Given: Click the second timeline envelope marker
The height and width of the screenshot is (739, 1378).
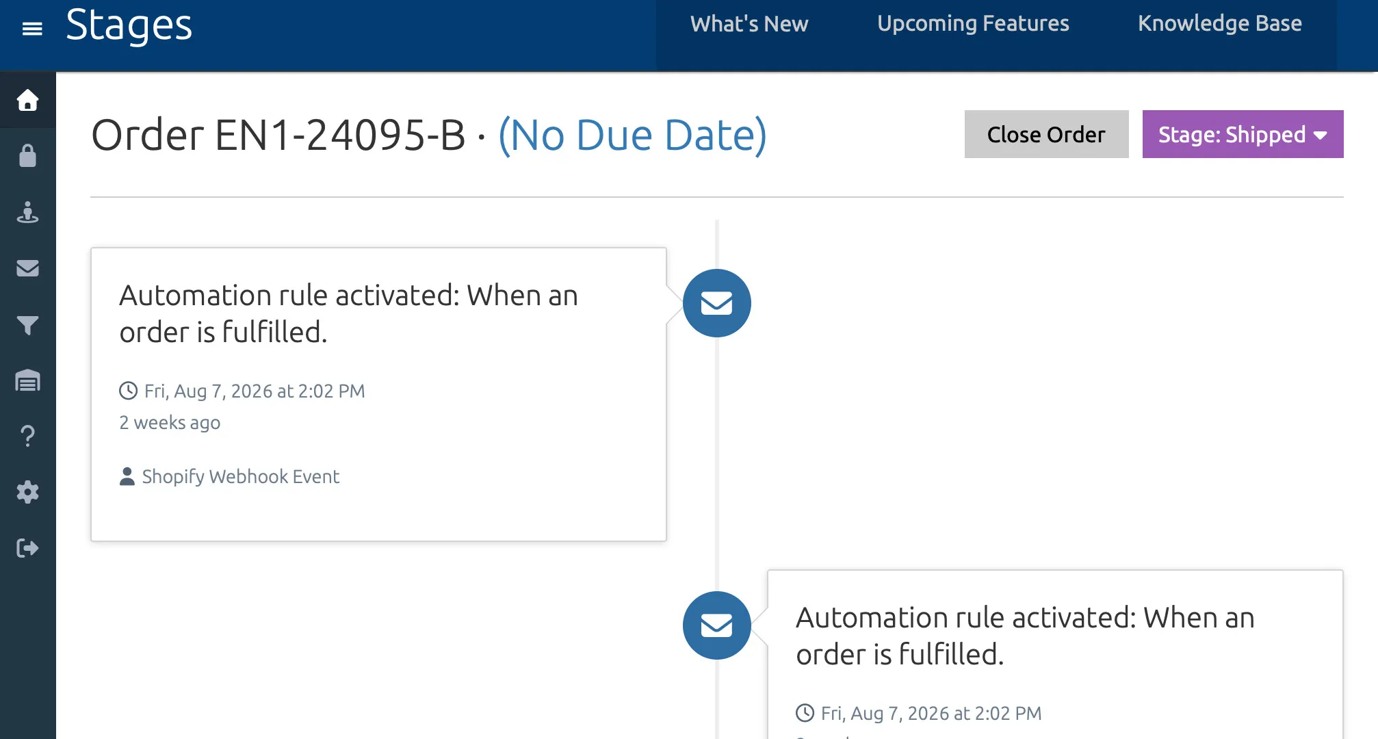Looking at the screenshot, I should [x=716, y=625].
